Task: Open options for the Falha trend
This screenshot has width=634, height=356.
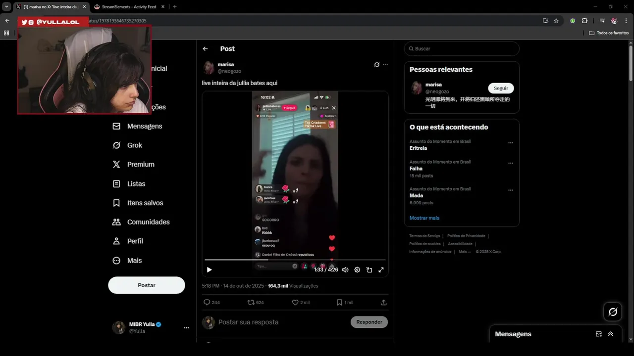Action: tap(511, 163)
